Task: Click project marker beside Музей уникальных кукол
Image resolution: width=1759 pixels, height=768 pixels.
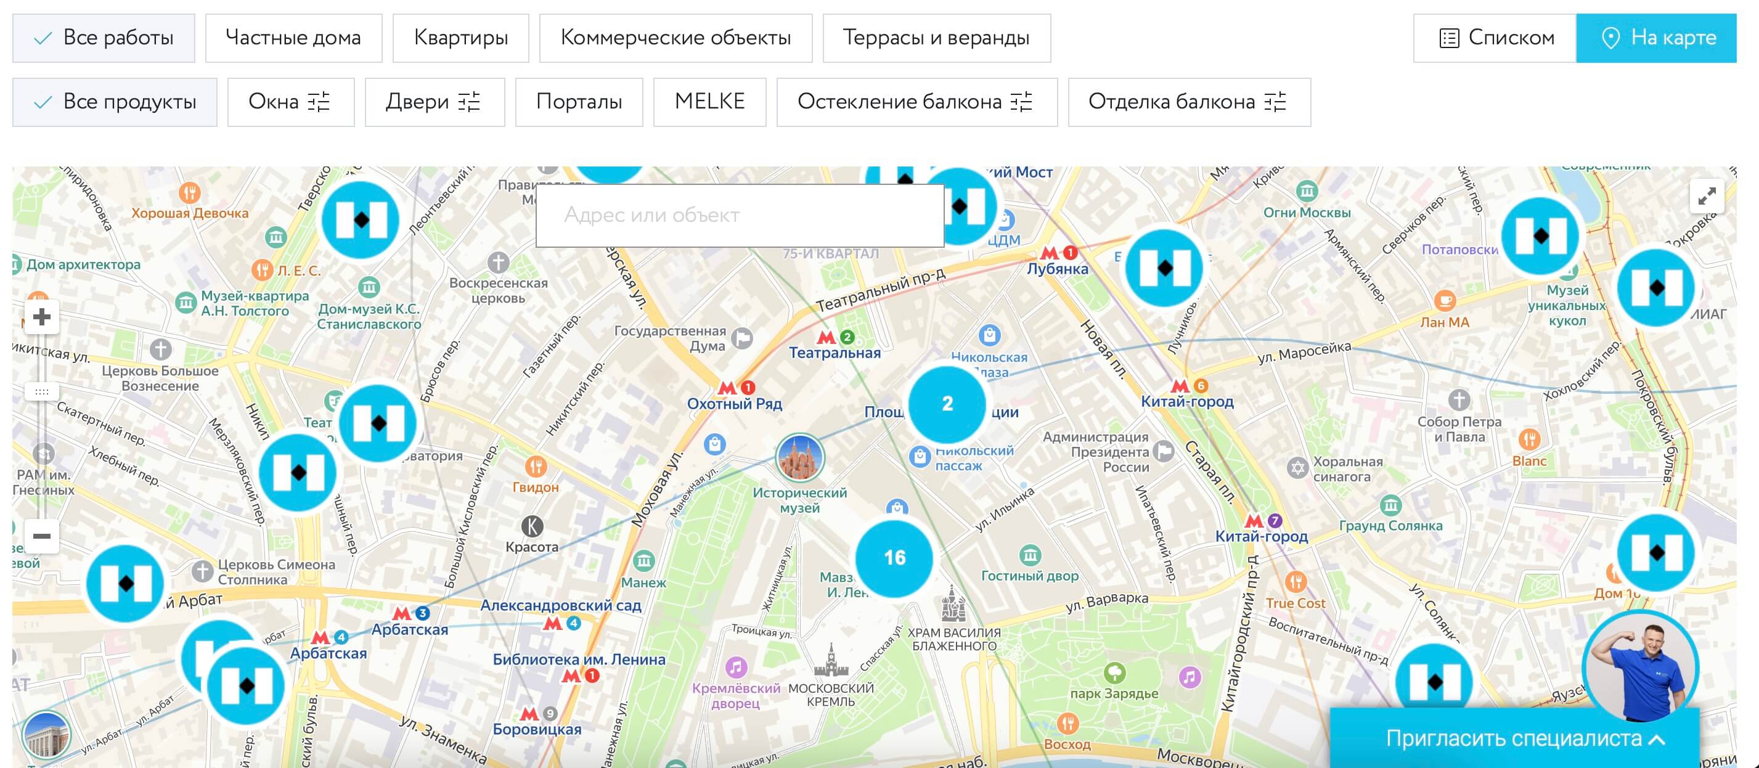Action: pyautogui.click(x=1657, y=287)
